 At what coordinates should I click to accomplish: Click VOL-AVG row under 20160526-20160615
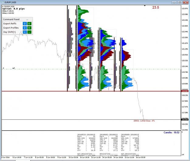point(86,138)
